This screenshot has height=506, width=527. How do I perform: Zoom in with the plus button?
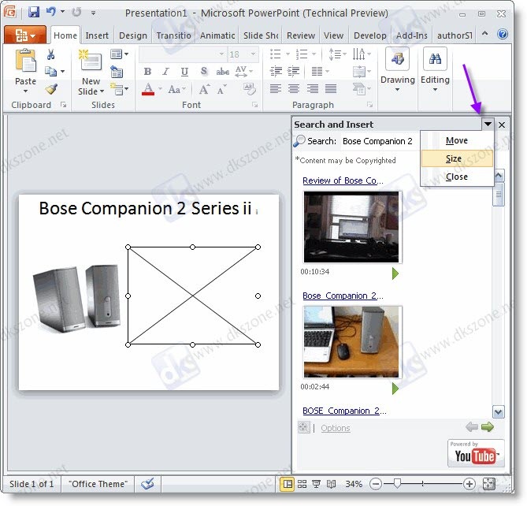pos(469,484)
